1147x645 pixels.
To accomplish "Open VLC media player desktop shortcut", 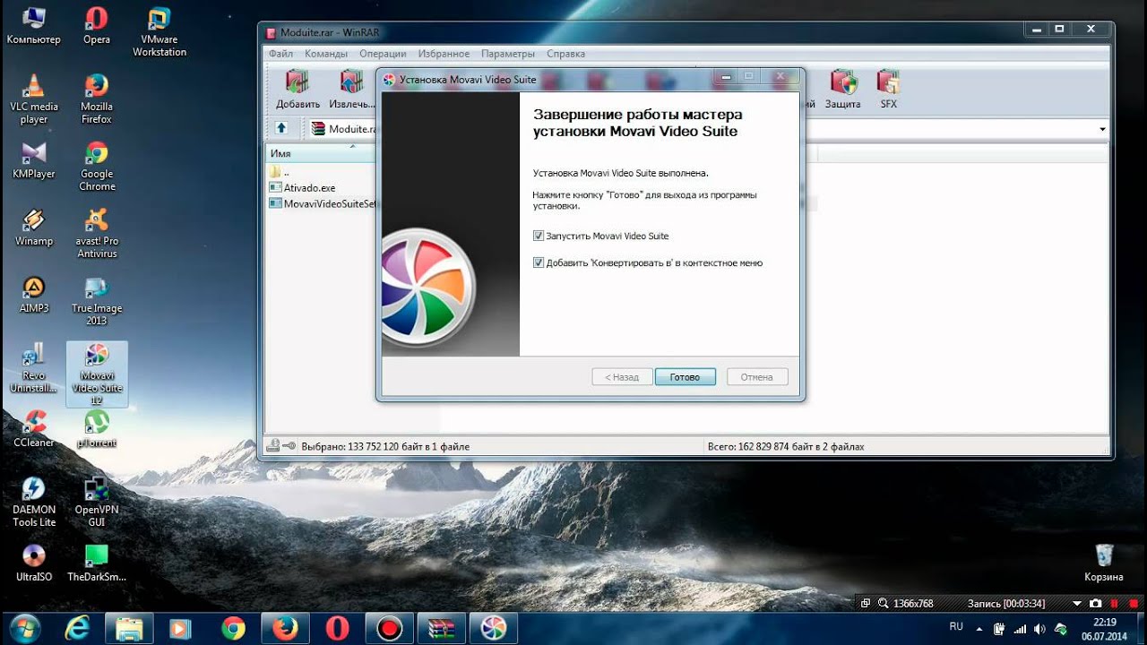I will tap(34, 99).
